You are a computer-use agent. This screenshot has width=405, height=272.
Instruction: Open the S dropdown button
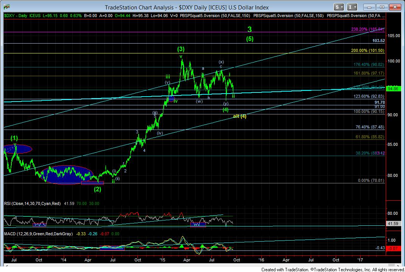[x=339, y=7]
